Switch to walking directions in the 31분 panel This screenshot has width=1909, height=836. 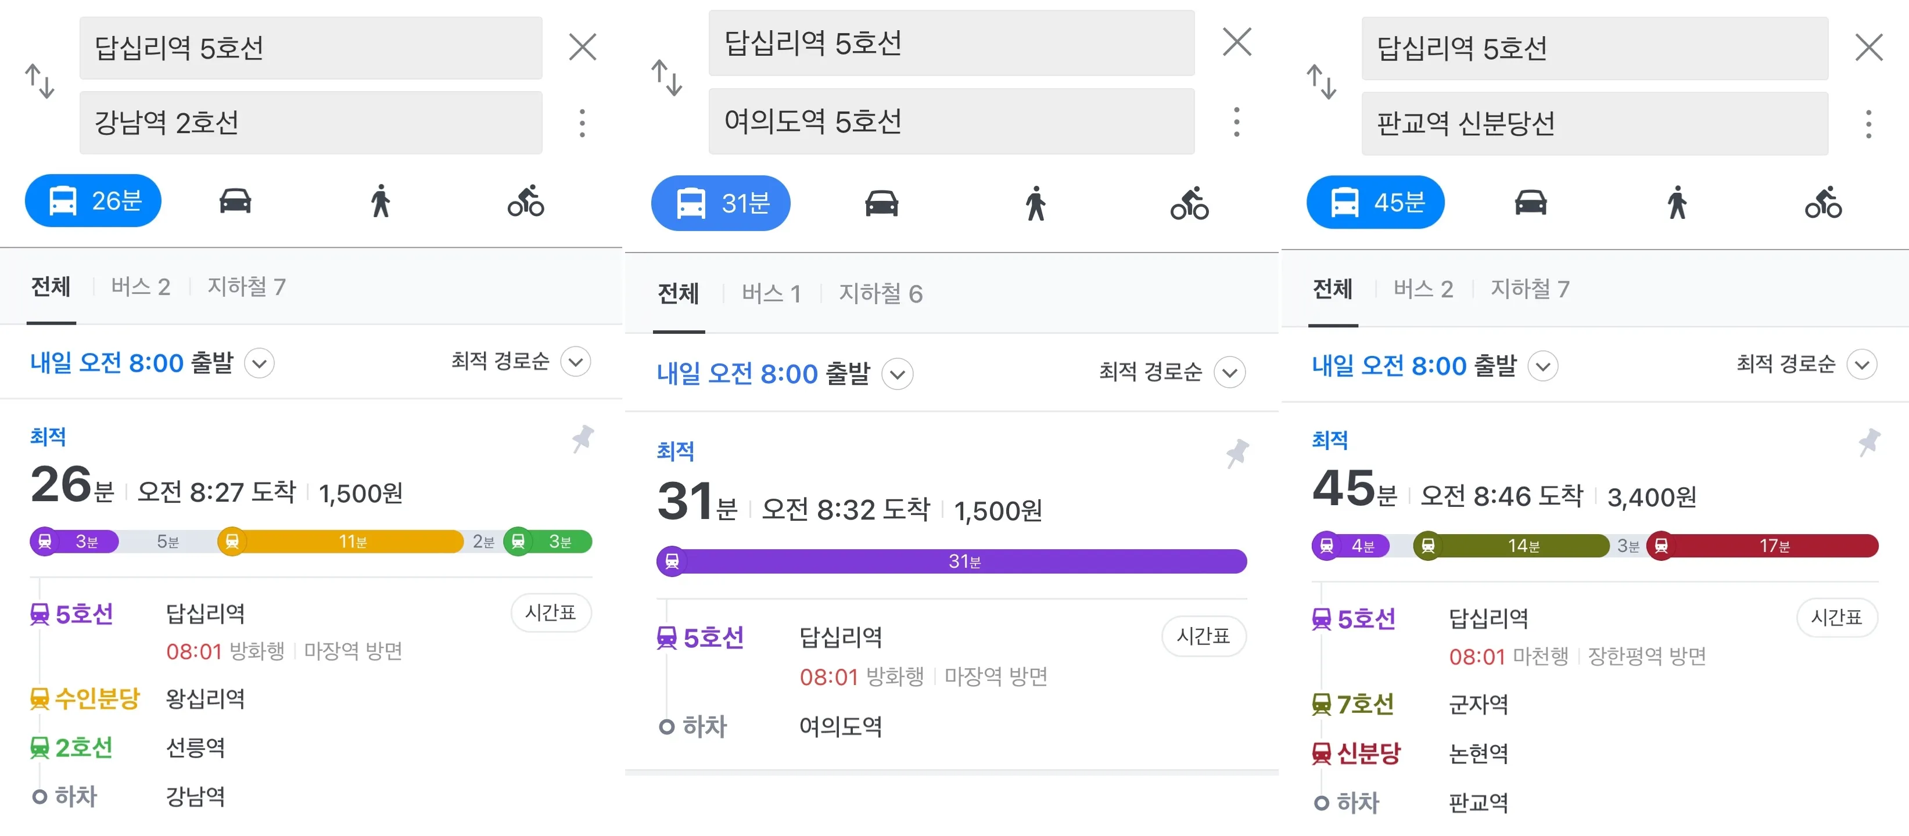pyautogui.click(x=1035, y=203)
